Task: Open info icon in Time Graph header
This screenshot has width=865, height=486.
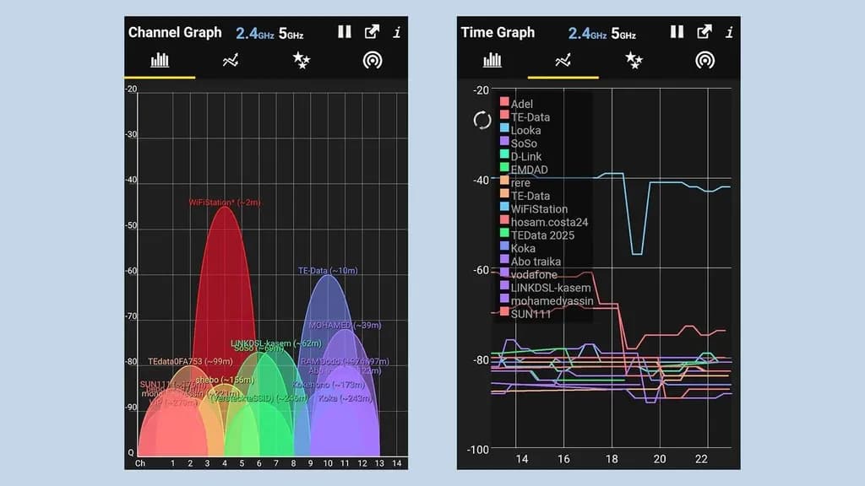Action: (x=729, y=33)
